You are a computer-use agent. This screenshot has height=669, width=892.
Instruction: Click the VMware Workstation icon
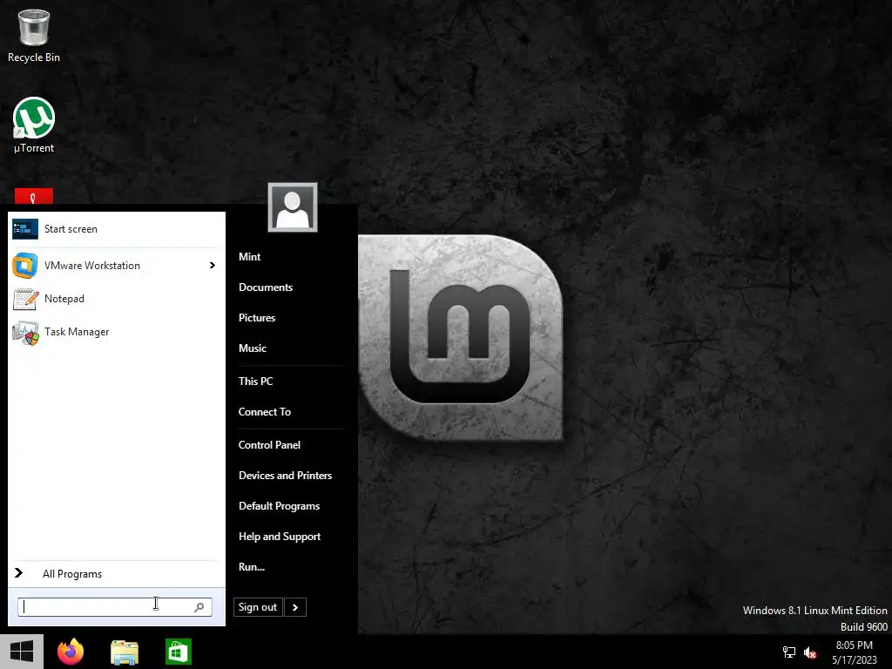(x=25, y=266)
